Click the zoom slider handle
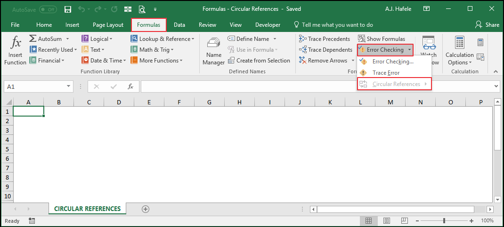The height and width of the screenshot is (227, 504). pos(444,220)
